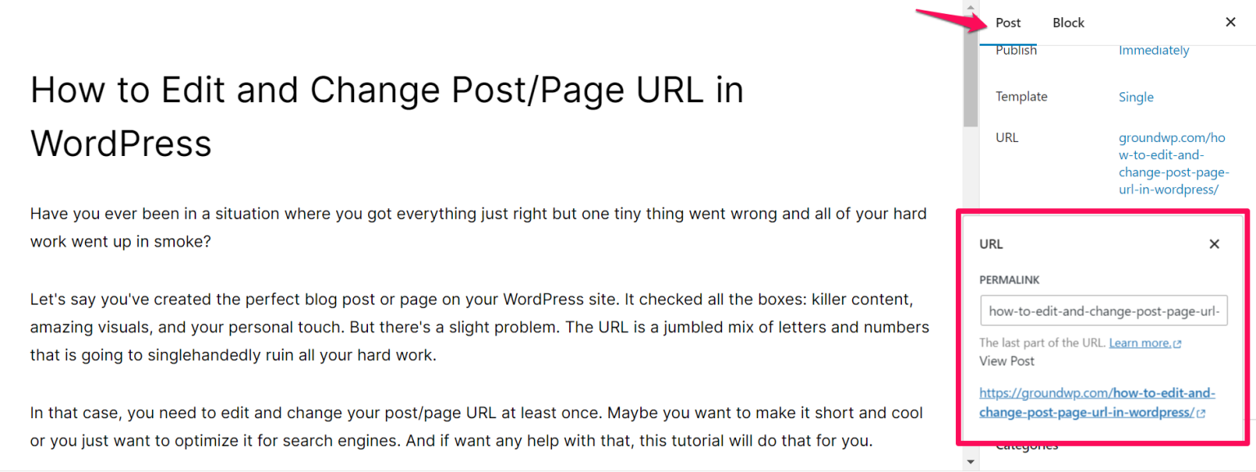Click inside the Permalink text field
The image size is (1256, 472).
1103,310
